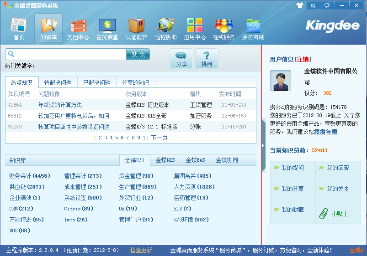Click the 提问 ask question button
This screenshot has height=256, width=367.
click(x=207, y=59)
